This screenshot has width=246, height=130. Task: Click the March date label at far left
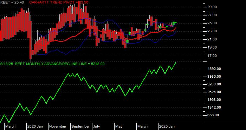coord(10,126)
